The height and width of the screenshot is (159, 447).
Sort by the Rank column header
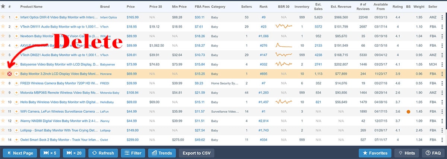pos(263,7)
